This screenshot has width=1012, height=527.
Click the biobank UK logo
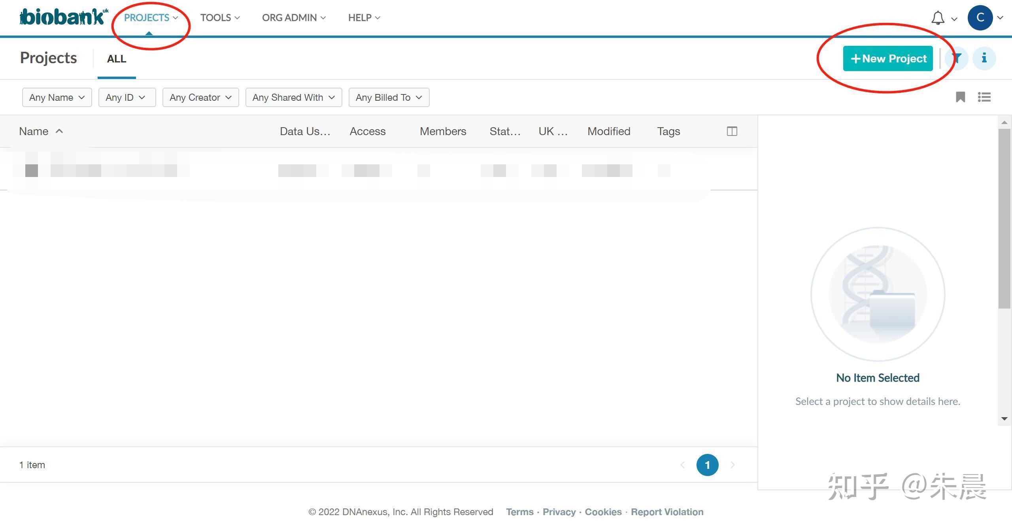pyautogui.click(x=63, y=17)
